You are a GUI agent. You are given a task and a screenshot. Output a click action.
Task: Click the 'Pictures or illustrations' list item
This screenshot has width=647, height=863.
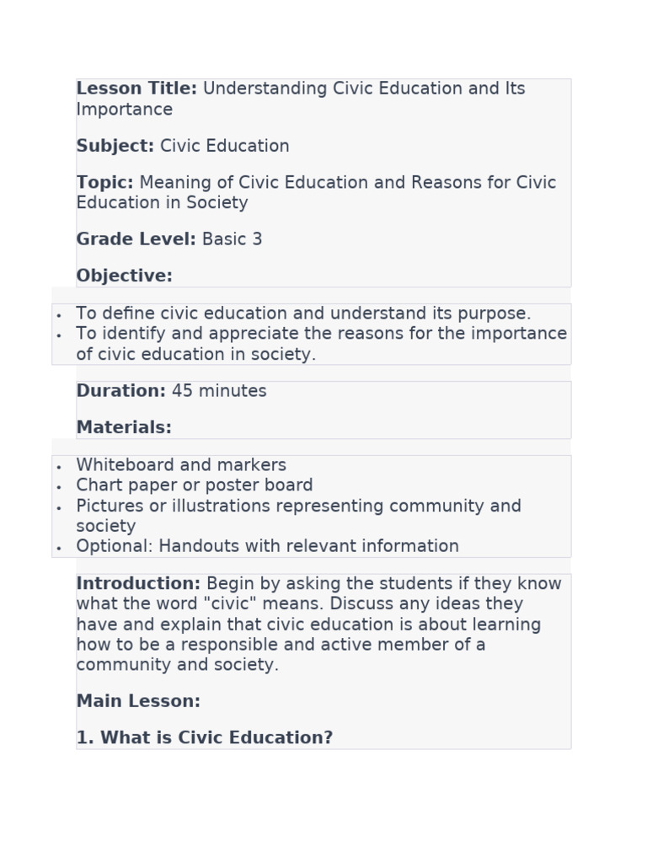point(298,507)
